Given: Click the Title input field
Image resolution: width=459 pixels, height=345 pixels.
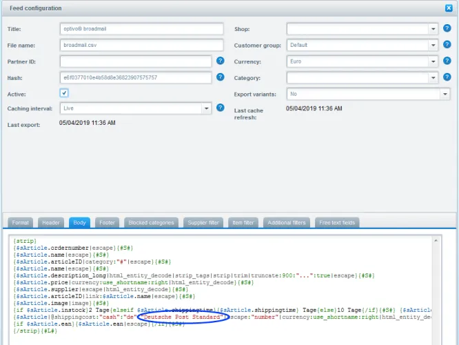Looking at the screenshot, I should pyautogui.click(x=142, y=29).
